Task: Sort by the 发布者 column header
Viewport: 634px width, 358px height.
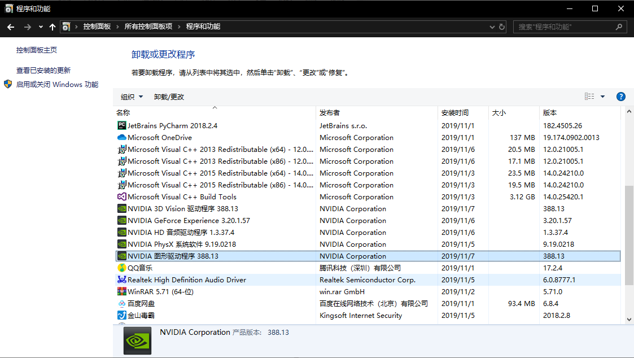Action: click(377, 112)
